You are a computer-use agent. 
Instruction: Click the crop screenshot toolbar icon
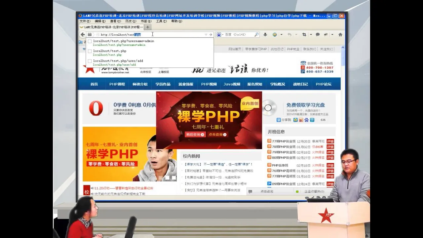click(x=304, y=34)
